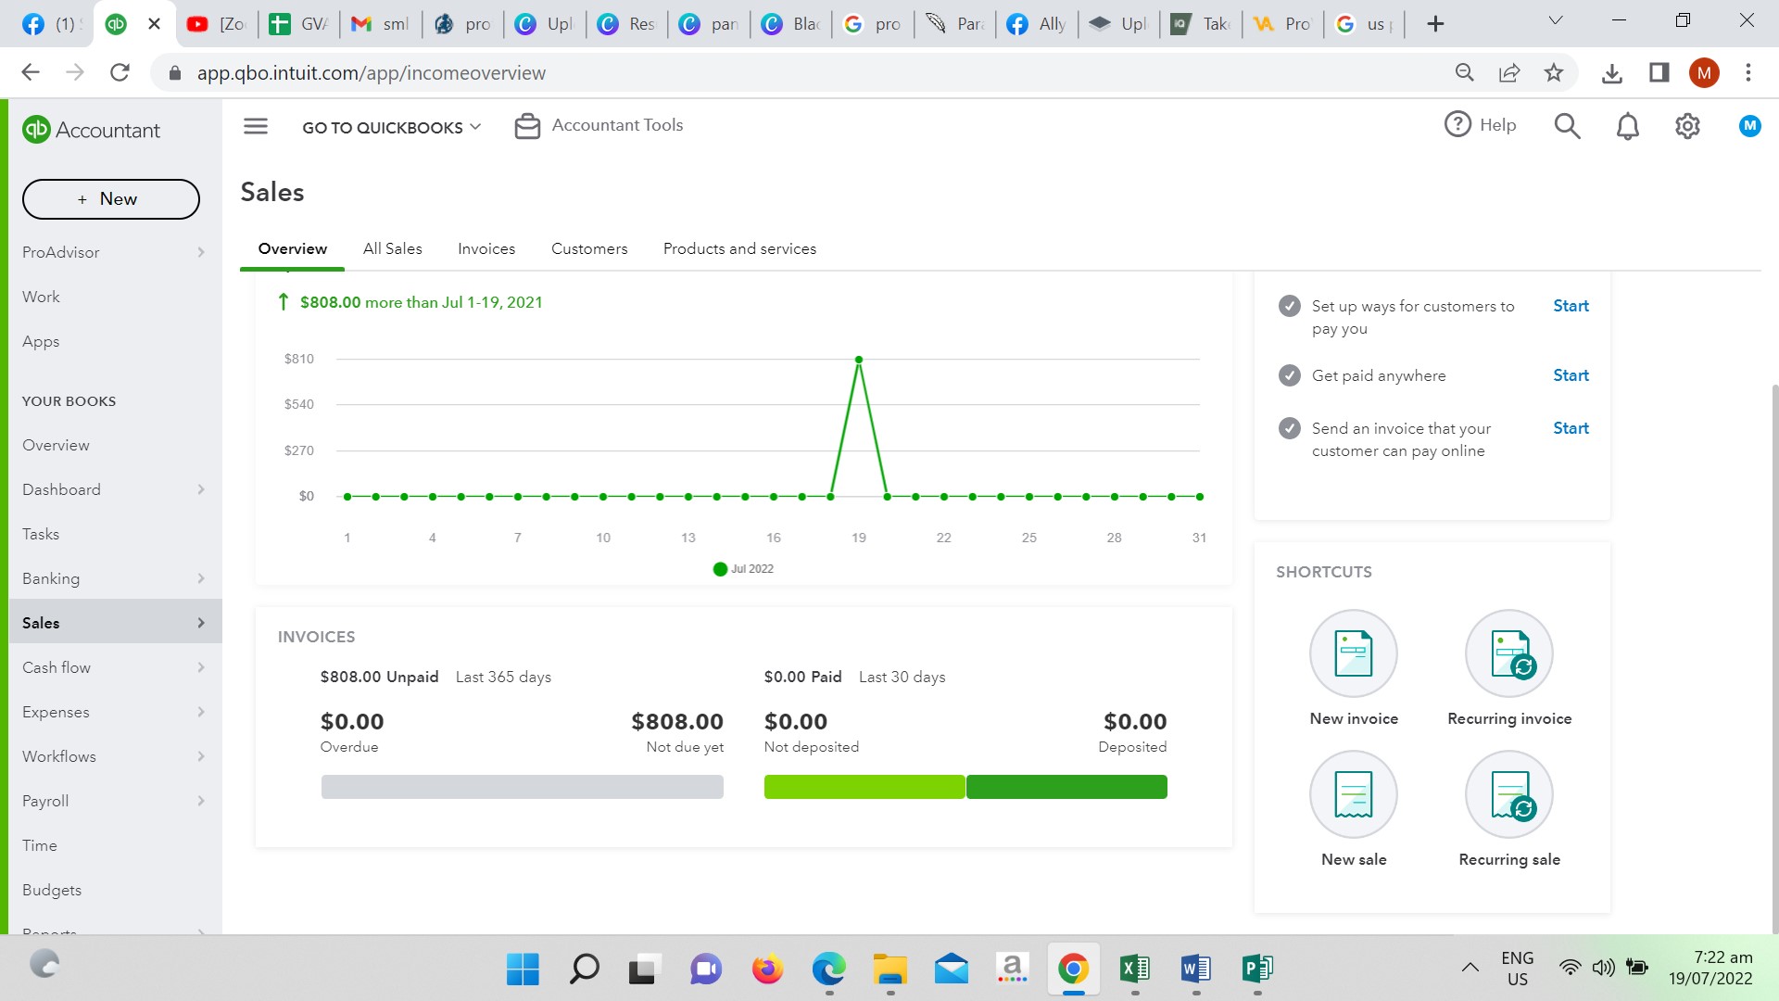Click Start link for Get paid anywhere
The height and width of the screenshot is (1001, 1779).
click(1571, 375)
